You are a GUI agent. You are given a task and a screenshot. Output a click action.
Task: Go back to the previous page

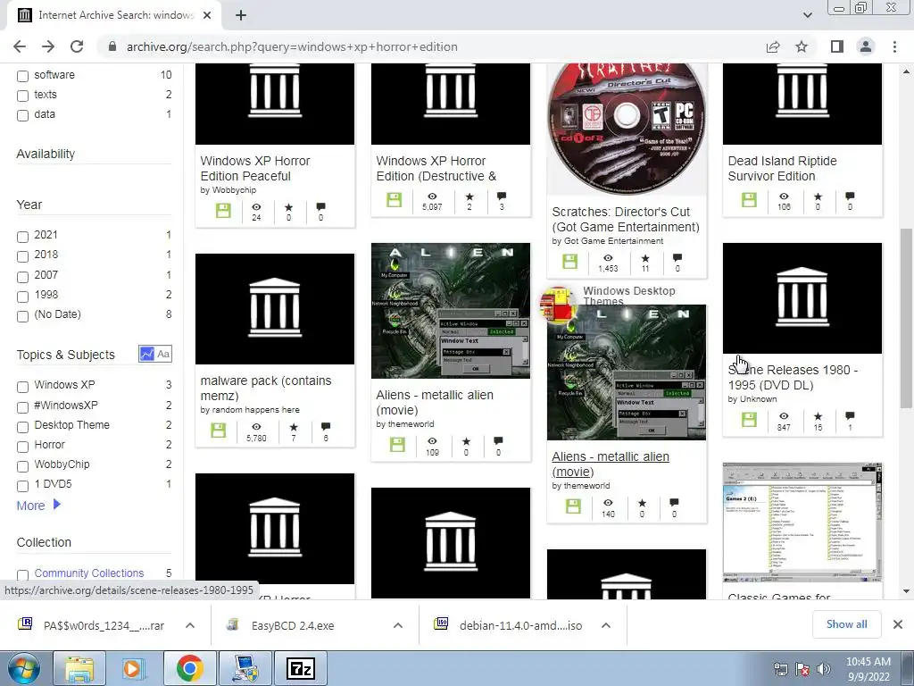(x=20, y=46)
